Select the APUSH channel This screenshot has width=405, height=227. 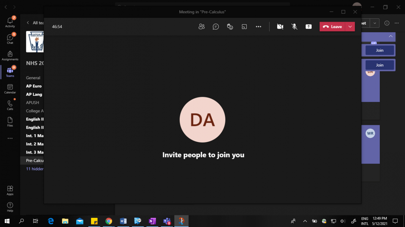(x=33, y=102)
